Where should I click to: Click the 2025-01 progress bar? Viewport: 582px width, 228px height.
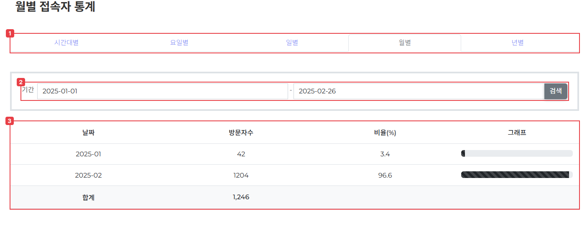pyautogui.click(x=517, y=154)
